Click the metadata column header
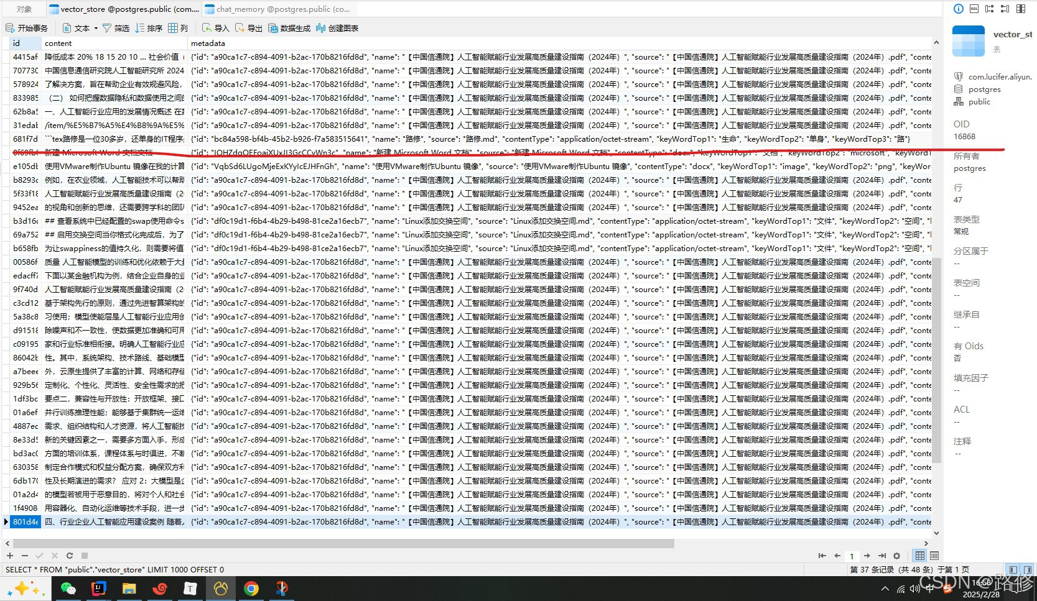Viewport: 1037px width, 601px height. (x=559, y=44)
